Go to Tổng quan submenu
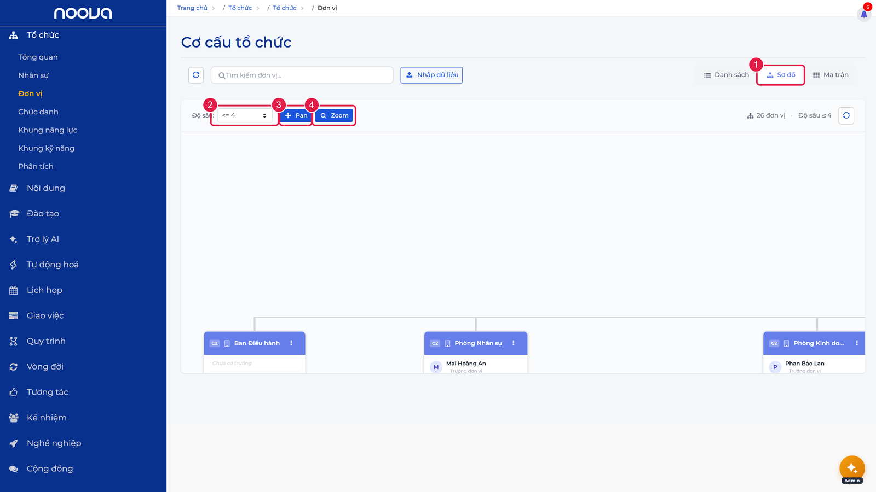 (x=38, y=57)
